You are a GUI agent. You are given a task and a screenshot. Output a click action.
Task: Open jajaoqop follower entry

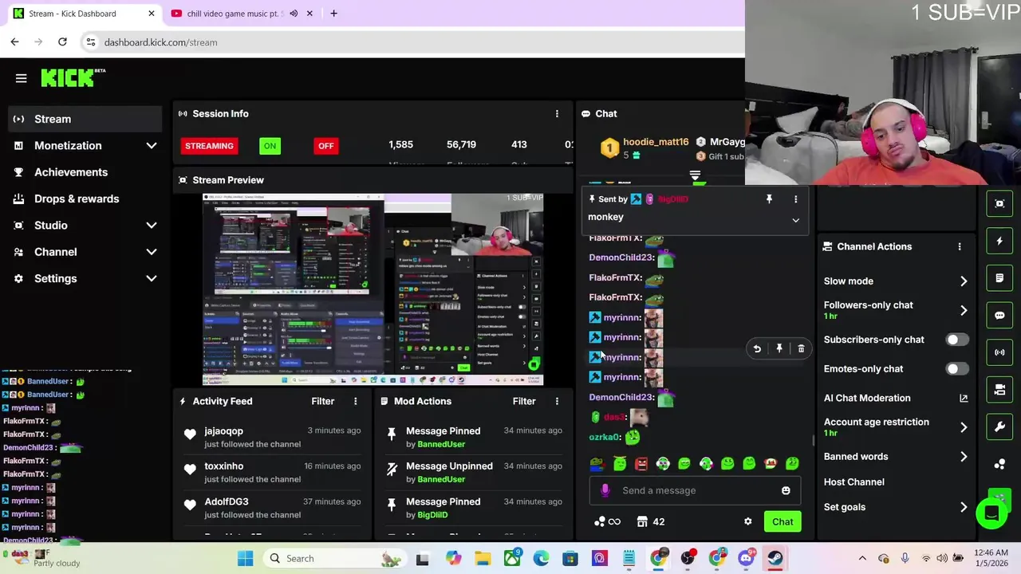pyautogui.click(x=271, y=437)
